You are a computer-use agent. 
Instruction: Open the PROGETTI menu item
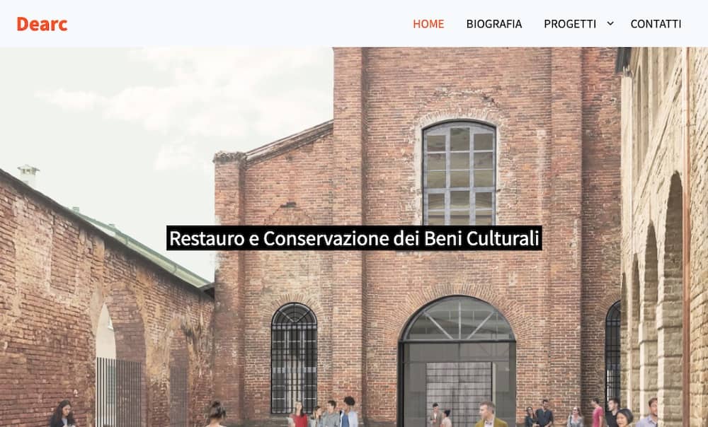click(570, 24)
